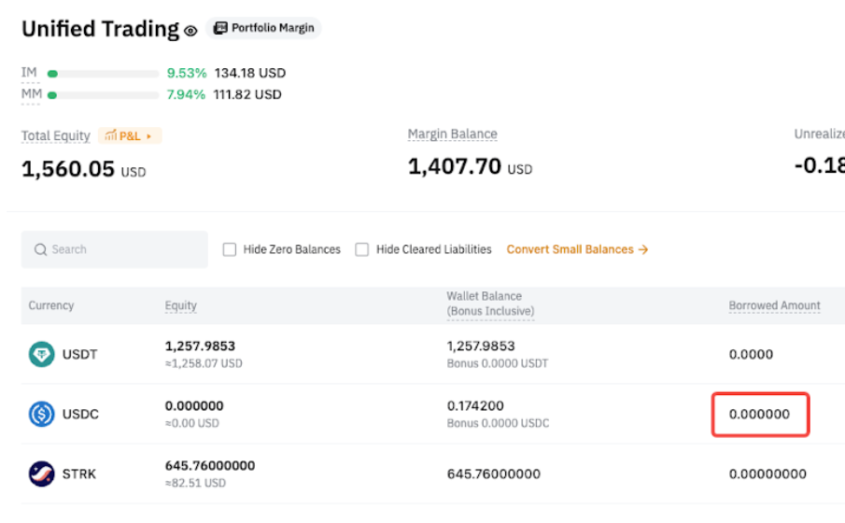
Task: Click the USDC coin icon
Action: [x=41, y=414]
